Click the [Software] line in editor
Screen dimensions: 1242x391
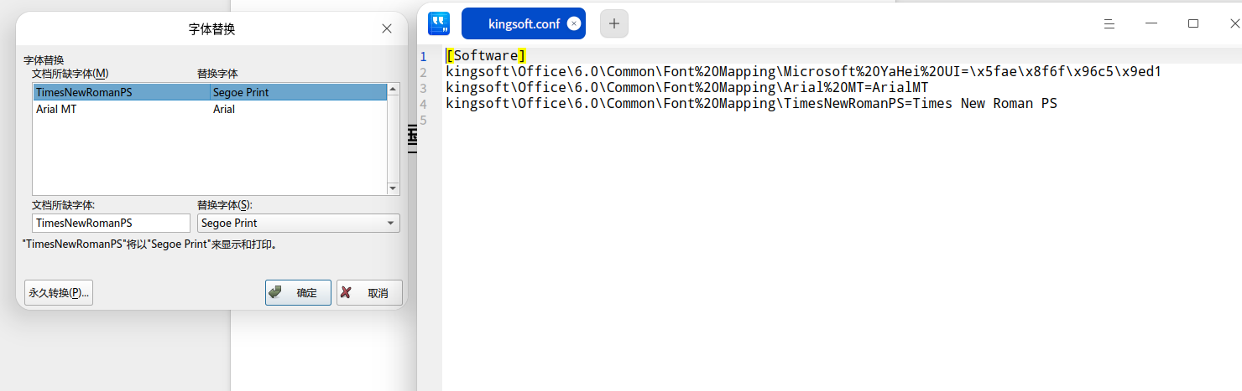[487, 56]
